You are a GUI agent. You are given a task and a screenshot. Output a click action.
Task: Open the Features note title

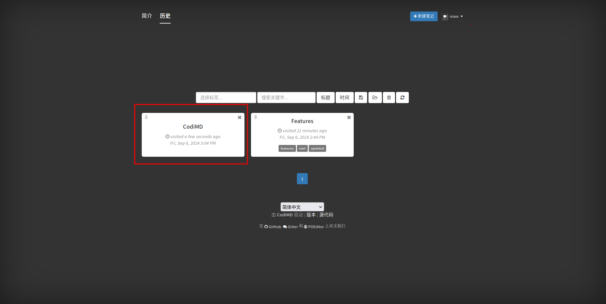pyautogui.click(x=302, y=121)
